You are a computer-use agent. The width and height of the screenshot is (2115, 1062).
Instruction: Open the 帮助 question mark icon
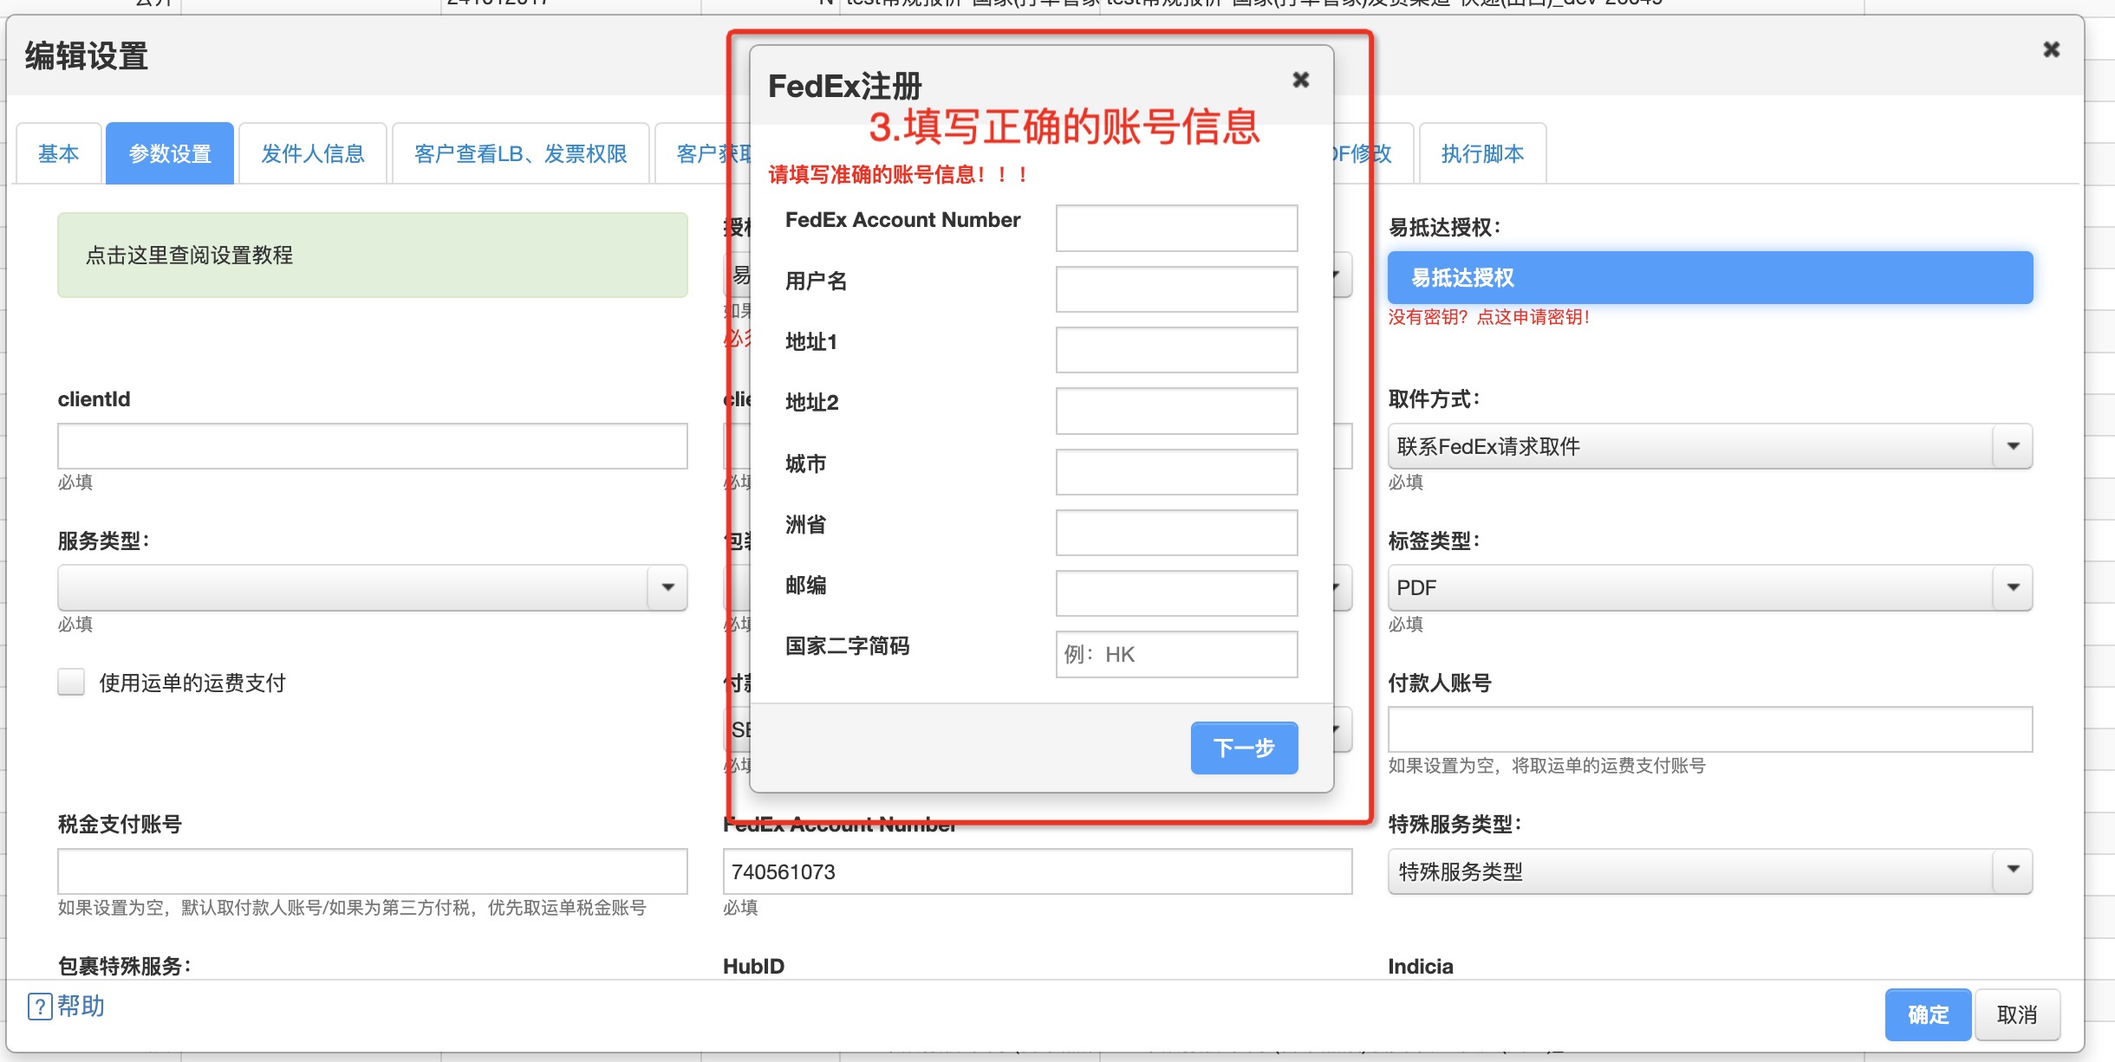[40, 1007]
